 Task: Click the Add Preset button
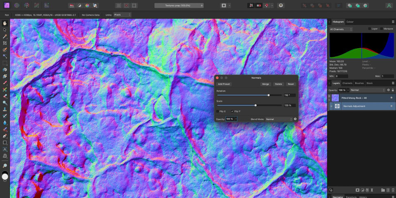224,84
